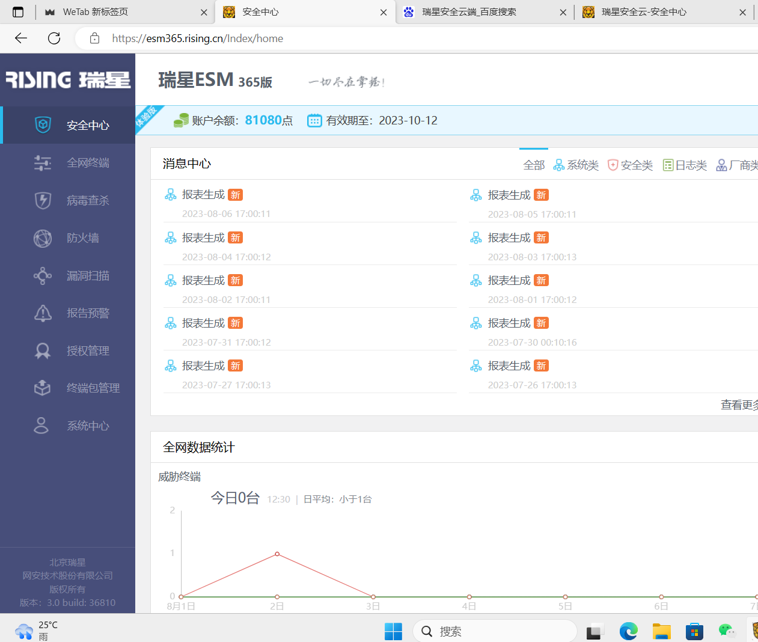758x642 pixels.
Task: Click the 报告预警 warning bell icon
Action: (43, 313)
